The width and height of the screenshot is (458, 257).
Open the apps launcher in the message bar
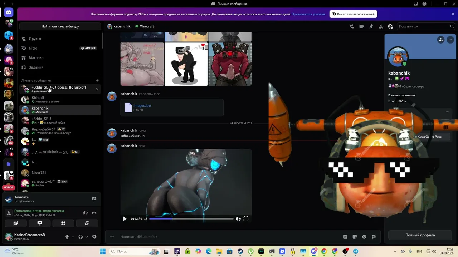pos(374,237)
